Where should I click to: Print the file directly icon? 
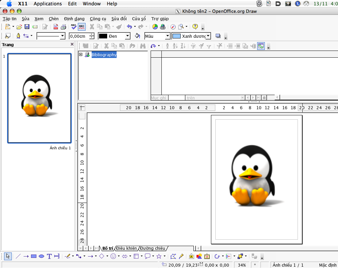click(x=63, y=27)
